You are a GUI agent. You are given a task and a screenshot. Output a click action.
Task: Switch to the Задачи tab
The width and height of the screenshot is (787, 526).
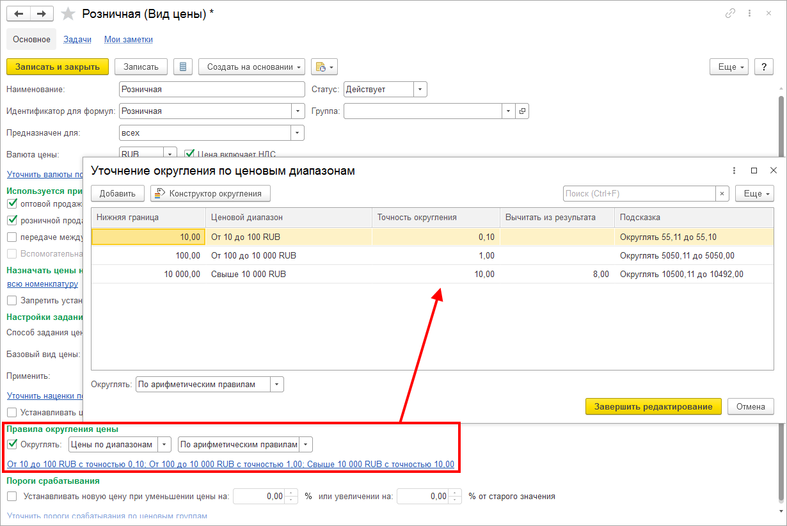(77, 40)
